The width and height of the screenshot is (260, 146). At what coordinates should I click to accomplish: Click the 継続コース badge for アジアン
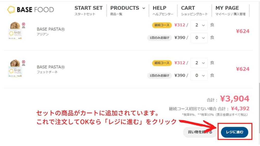[162, 25]
